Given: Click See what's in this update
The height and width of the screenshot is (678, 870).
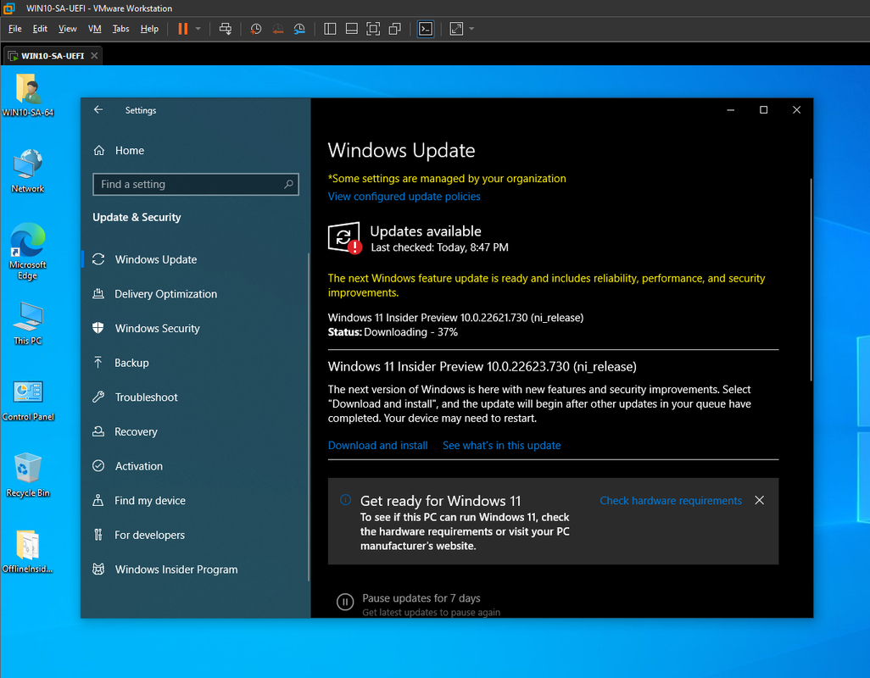Looking at the screenshot, I should 502,445.
